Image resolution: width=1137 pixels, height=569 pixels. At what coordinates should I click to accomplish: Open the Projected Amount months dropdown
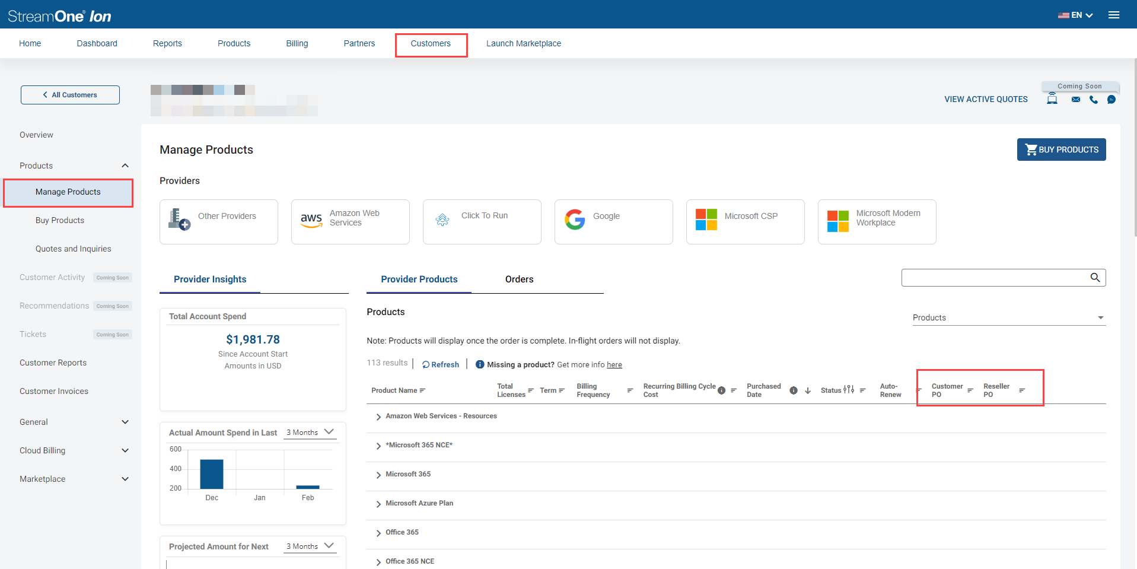[310, 546]
